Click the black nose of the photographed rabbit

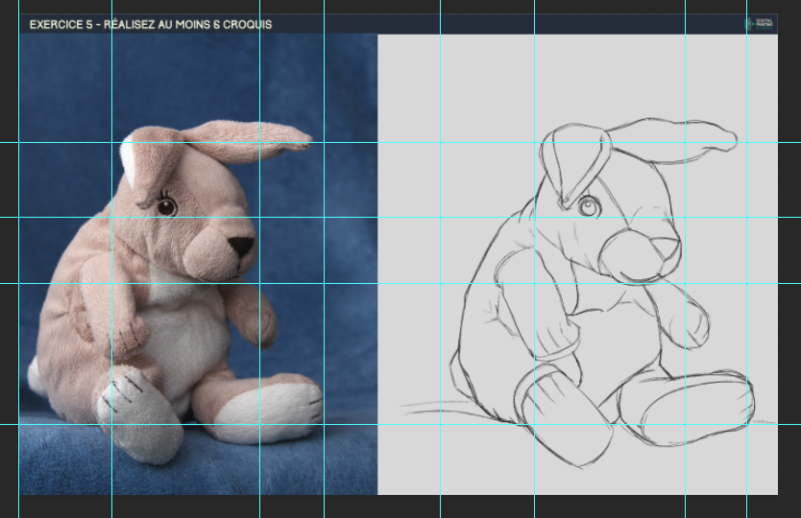240,247
